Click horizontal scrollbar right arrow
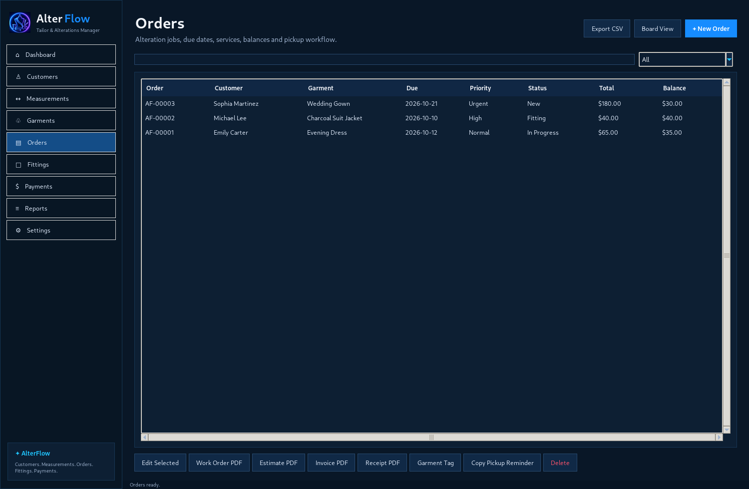 click(x=719, y=437)
